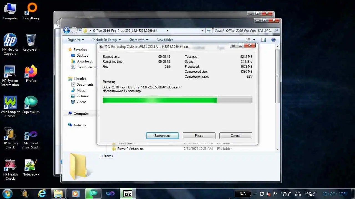Open WildTangent Games shortcut
The image size is (355, 199).
(10, 107)
